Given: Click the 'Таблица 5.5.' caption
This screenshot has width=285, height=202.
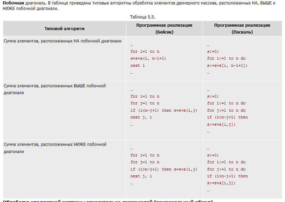Looking at the screenshot, I should 142,17.
